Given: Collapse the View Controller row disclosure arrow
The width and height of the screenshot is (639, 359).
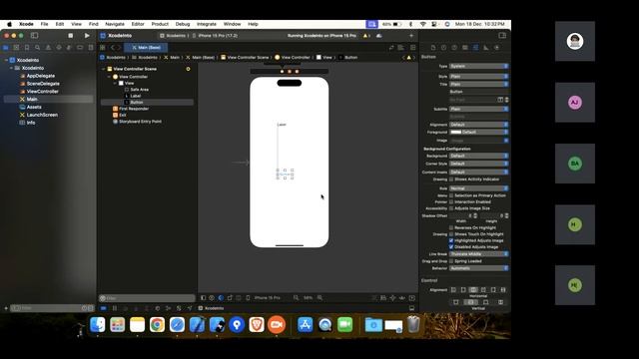Looking at the screenshot, I should (x=109, y=77).
